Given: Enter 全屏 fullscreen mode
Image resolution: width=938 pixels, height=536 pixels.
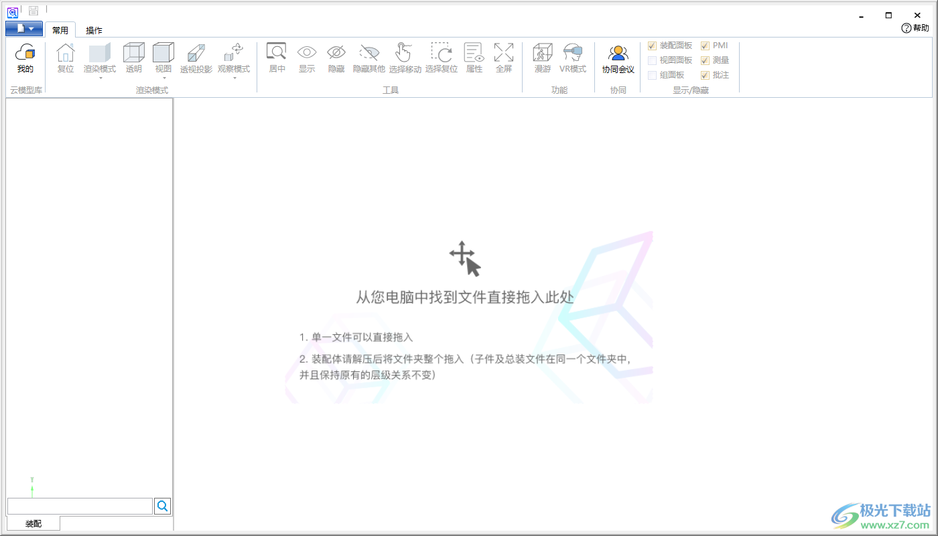Looking at the screenshot, I should point(504,59).
